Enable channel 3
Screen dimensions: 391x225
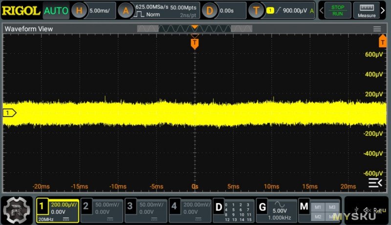point(146,210)
